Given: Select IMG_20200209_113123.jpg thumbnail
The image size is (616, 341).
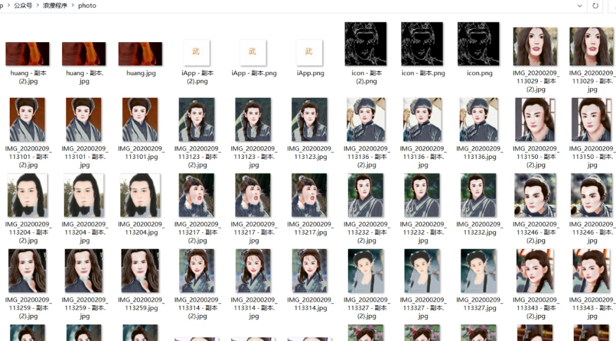Looking at the screenshot, I should (309, 119).
